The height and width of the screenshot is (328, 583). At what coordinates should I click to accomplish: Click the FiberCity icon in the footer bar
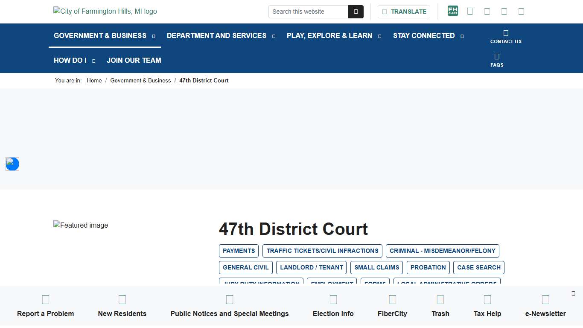(392, 299)
